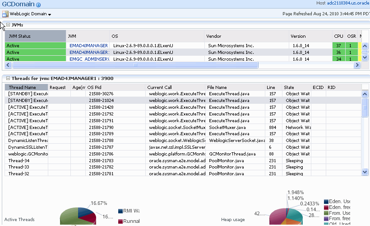Click CPU value 37 cell

coord(338,45)
